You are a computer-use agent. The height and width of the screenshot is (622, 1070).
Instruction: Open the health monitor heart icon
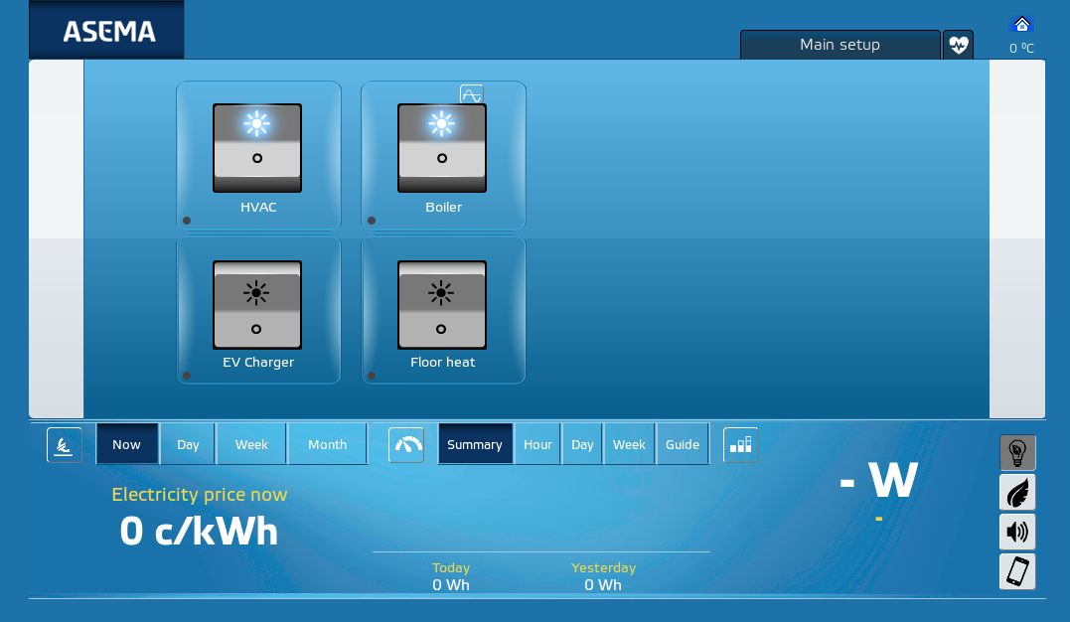(958, 45)
